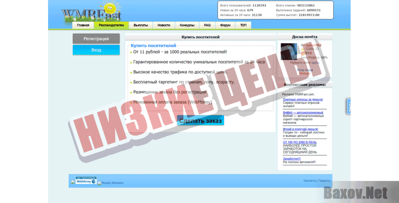Image resolution: width=399 pixels, height=203 pixels.
Task: Switch to the Главная tab
Action: [83, 25]
